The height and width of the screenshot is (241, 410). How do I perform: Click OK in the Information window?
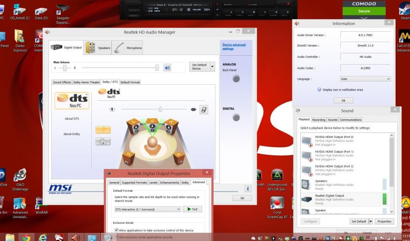(x=343, y=101)
